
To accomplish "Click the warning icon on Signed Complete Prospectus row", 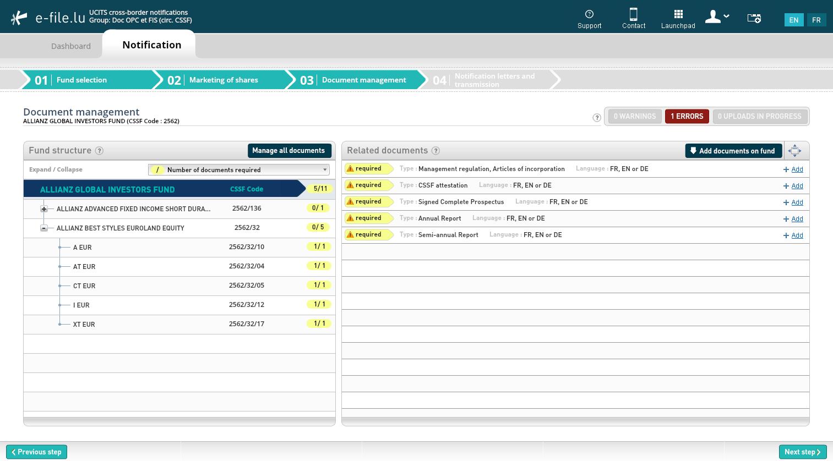I will (x=350, y=202).
